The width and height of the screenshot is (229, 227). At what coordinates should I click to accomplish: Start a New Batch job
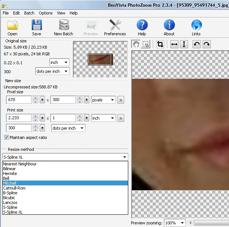(64, 28)
